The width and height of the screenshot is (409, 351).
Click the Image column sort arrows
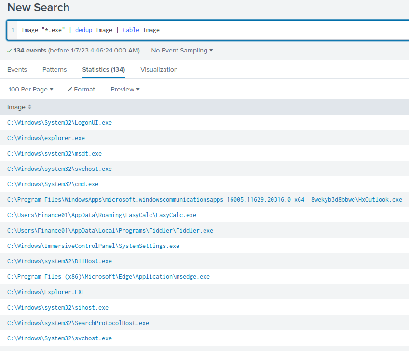pyautogui.click(x=29, y=107)
